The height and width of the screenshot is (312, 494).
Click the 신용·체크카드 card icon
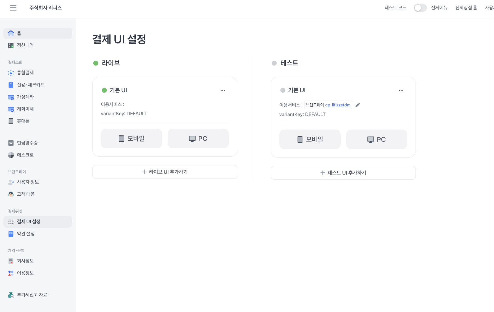click(x=11, y=85)
